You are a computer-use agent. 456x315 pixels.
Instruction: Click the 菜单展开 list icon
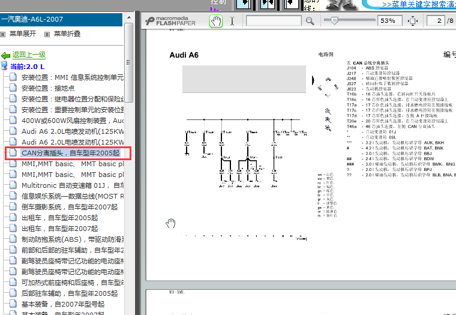tap(3, 34)
